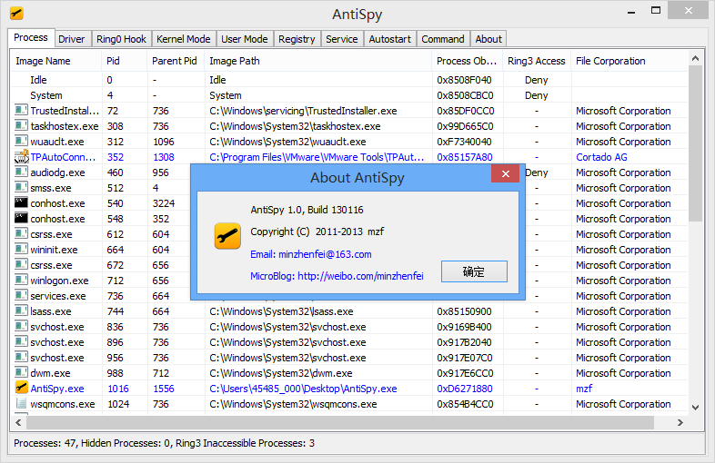Open the weibo MicroBlog link
Viewport: 715px width, 463px height.
(337, 276)
